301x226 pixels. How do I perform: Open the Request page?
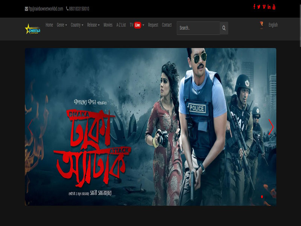click(153, 25)
